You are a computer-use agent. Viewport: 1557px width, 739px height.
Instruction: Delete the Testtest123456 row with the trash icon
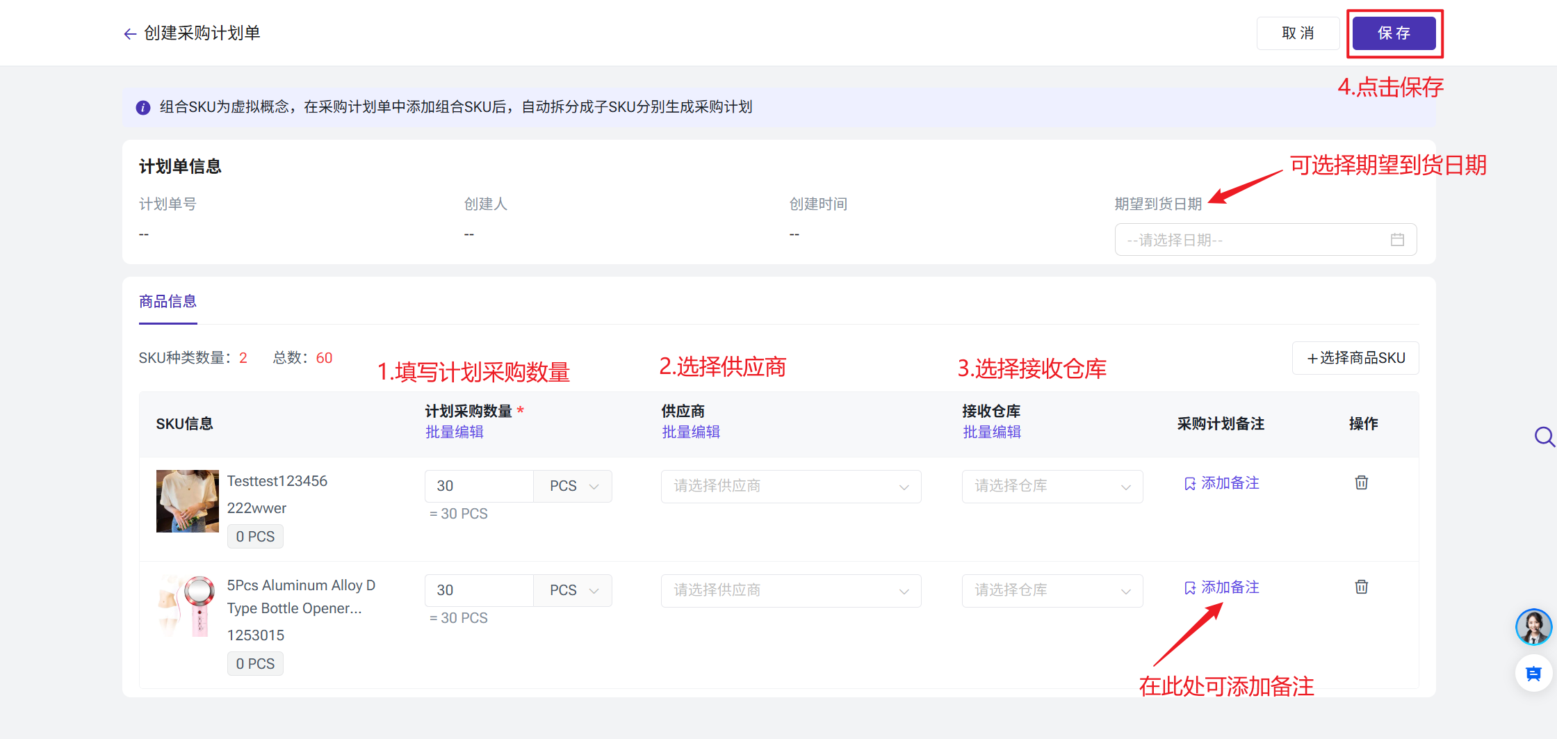pos(1361,482)
